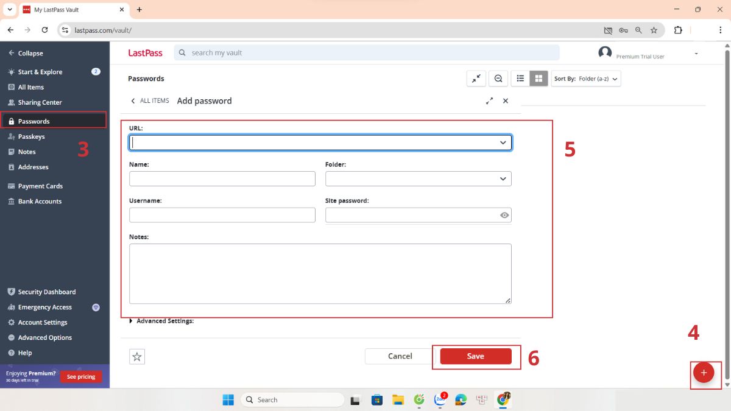Open the Chrome extensions puzzle icon
The height and width of the screenshot is (411, 731).
point(678,30)
